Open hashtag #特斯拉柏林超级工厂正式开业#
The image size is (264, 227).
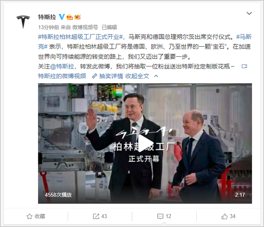pos(81,37)
